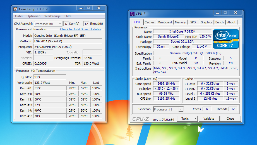Switch to the SPD tab in CPU-Z
Viewport: 257px width, 145px height.
pos(193,22)
